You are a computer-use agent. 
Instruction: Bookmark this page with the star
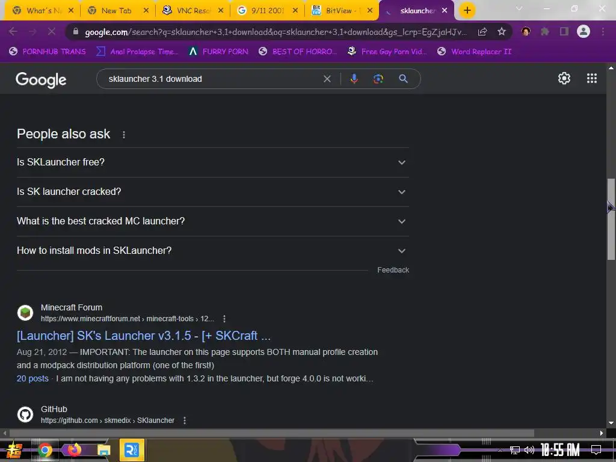point(501,32)
